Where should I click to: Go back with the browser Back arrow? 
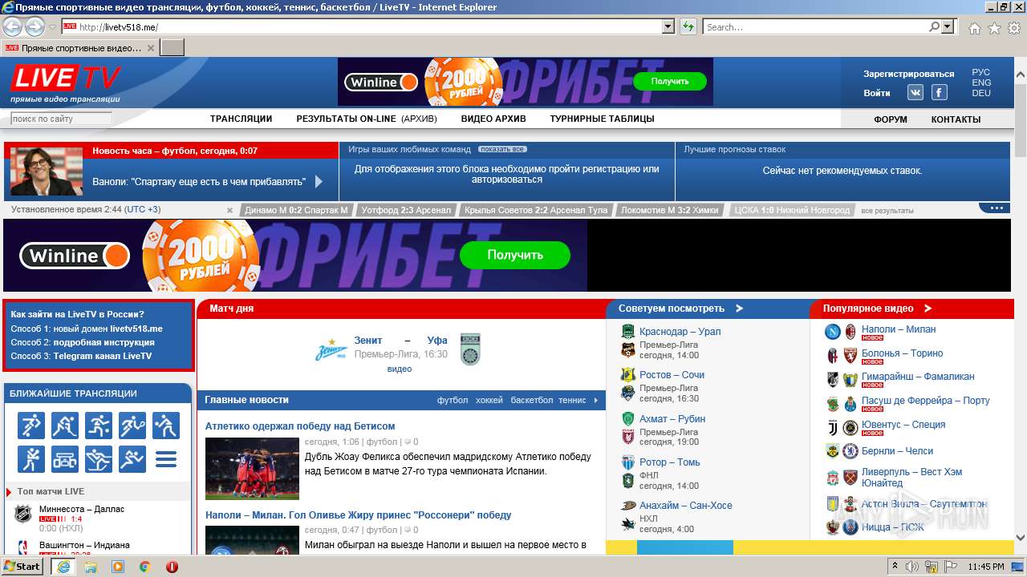(x=12, y=26)
